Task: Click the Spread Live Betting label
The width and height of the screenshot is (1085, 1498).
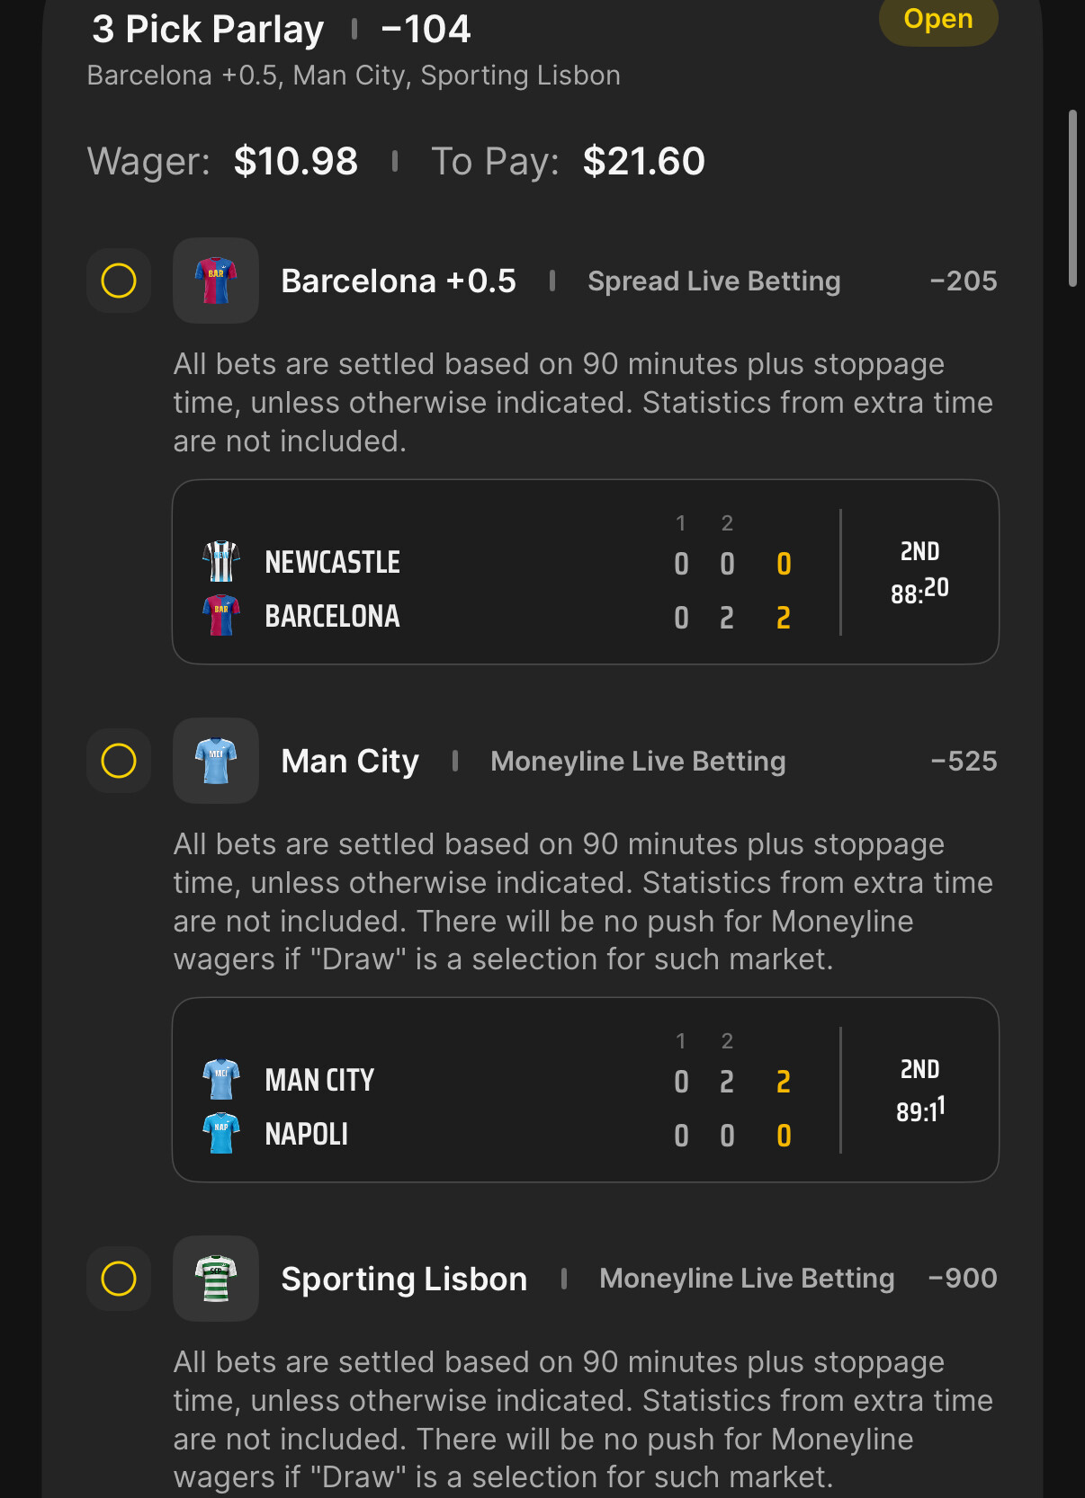Action: tap(713, 281)
